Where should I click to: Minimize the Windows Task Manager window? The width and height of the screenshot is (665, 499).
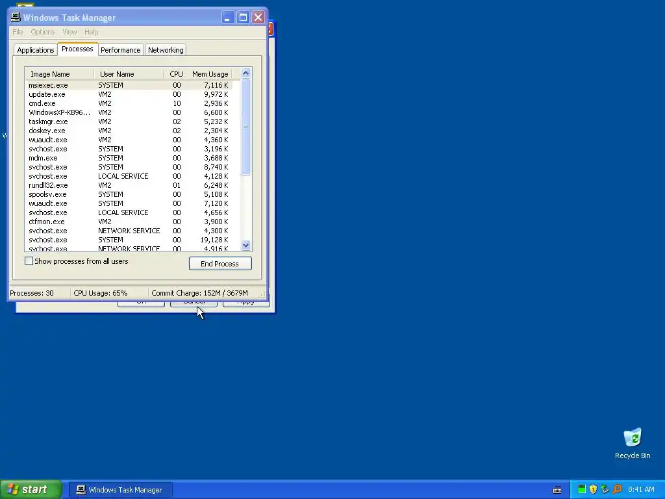[228, 18]
